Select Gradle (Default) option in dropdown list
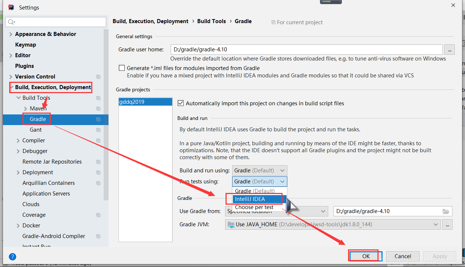The height and width of the screenshot is (267, 465). pos(260,191)
